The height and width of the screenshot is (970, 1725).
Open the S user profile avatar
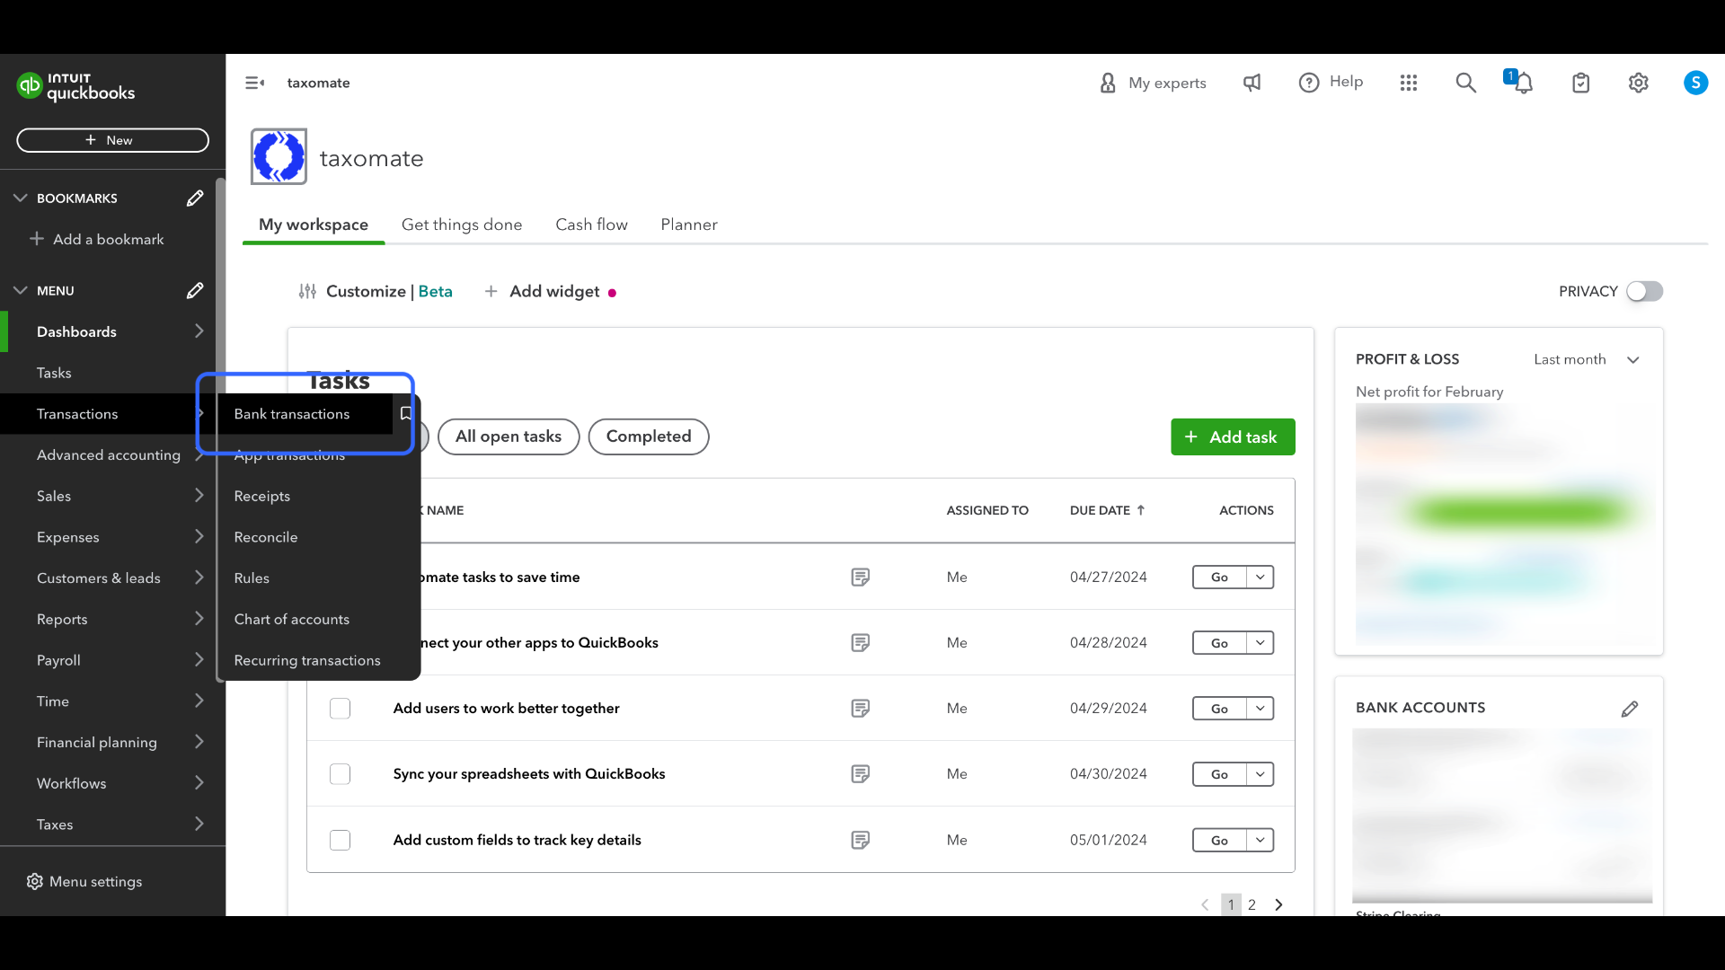1695,83
